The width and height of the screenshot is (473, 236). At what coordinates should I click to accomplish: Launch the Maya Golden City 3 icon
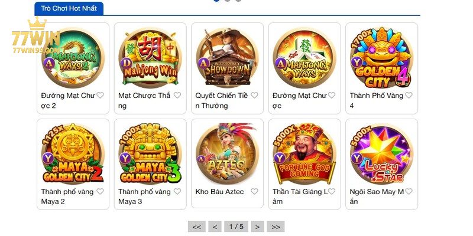(150, 153)
